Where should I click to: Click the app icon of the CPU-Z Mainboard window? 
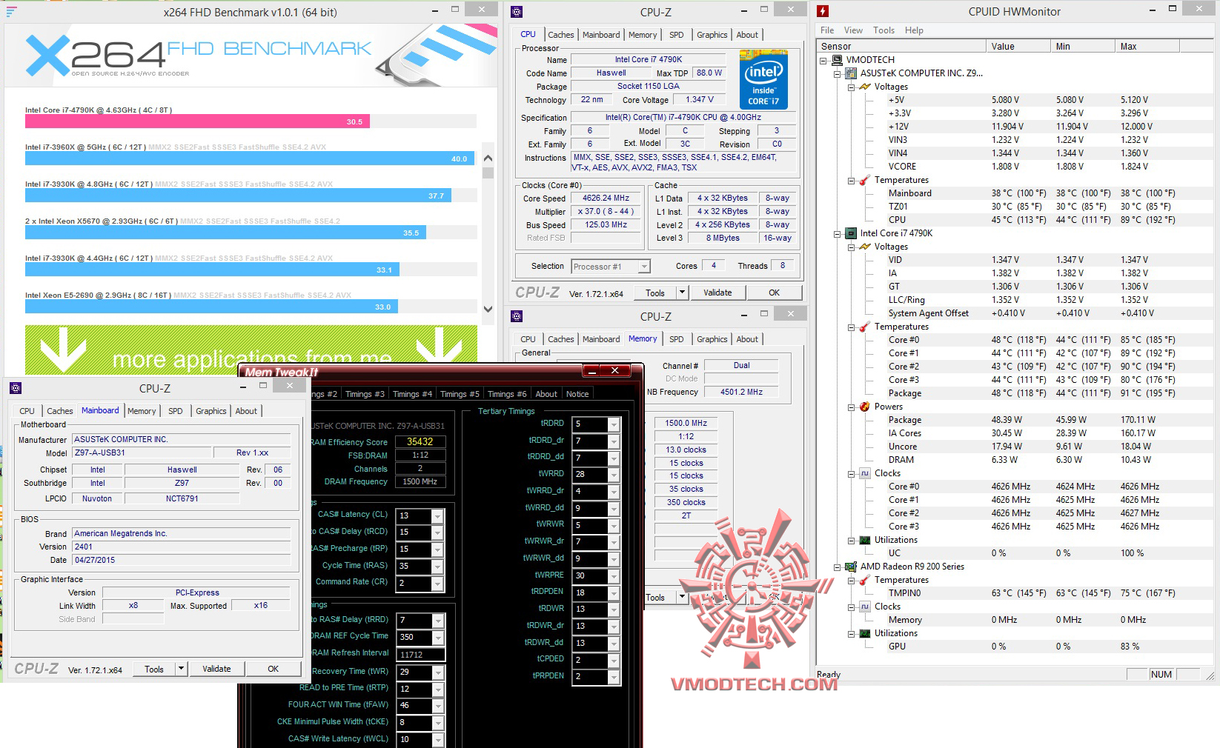16,388
